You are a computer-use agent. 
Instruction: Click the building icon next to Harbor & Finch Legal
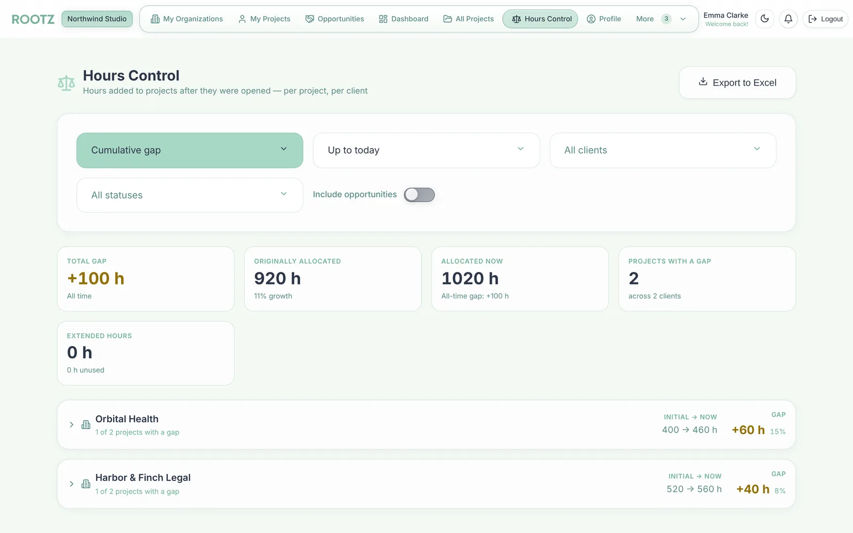tap(86, 484)
